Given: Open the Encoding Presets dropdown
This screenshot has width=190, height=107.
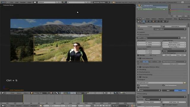Looking at the screenshot, I should [161, 97].
